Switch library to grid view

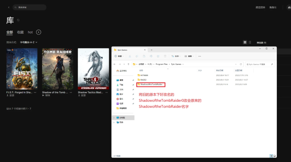245,42
